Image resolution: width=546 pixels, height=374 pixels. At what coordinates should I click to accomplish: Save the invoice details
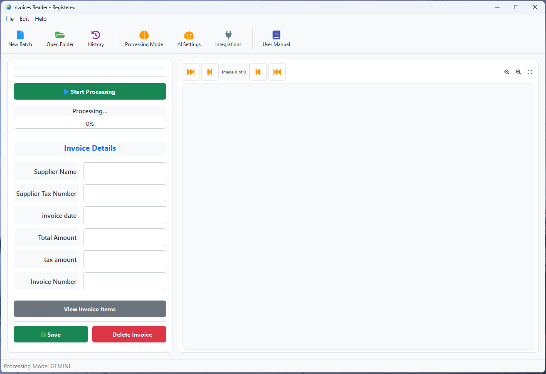[x=51, y=334]
